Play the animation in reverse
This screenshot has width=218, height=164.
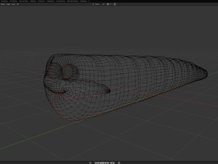101,163
